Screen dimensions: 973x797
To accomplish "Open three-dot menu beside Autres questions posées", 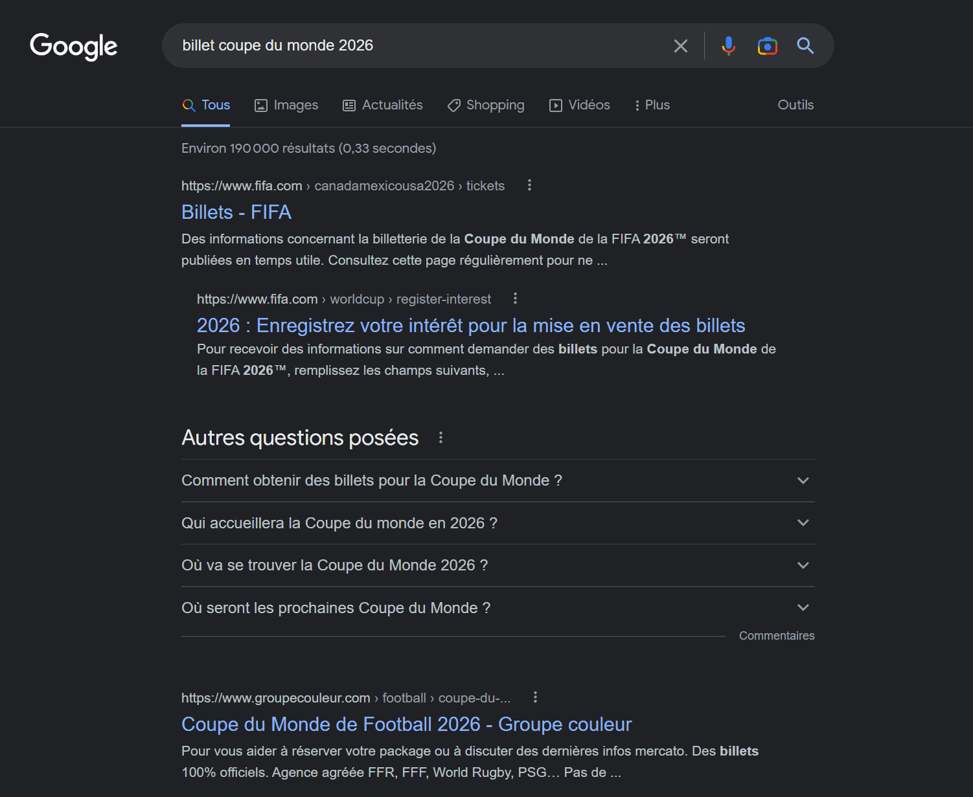I will 441,438.
